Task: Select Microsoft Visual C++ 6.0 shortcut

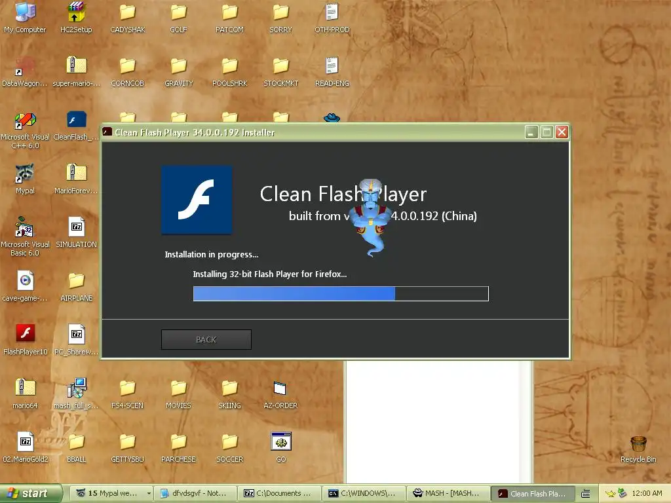Action: [x=25, y=130]
